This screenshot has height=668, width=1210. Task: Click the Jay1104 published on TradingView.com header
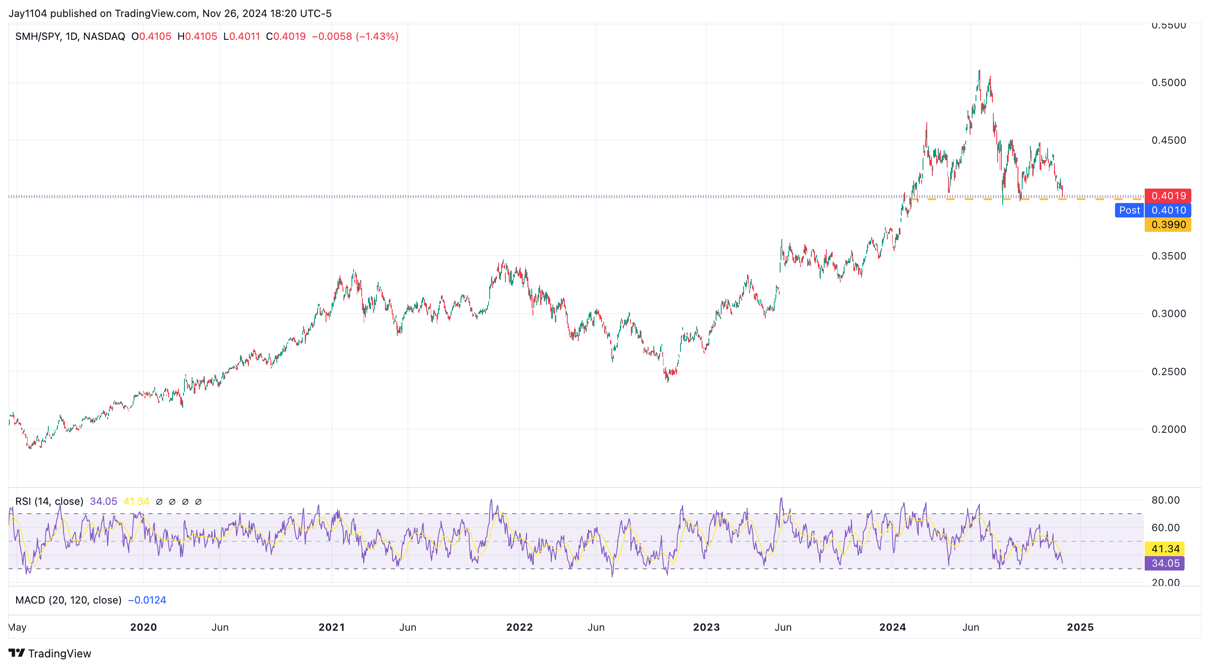170,13
